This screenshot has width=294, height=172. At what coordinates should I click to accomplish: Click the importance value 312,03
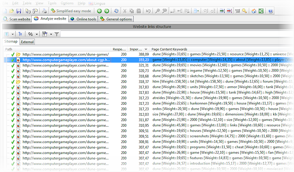coord(143,115)
